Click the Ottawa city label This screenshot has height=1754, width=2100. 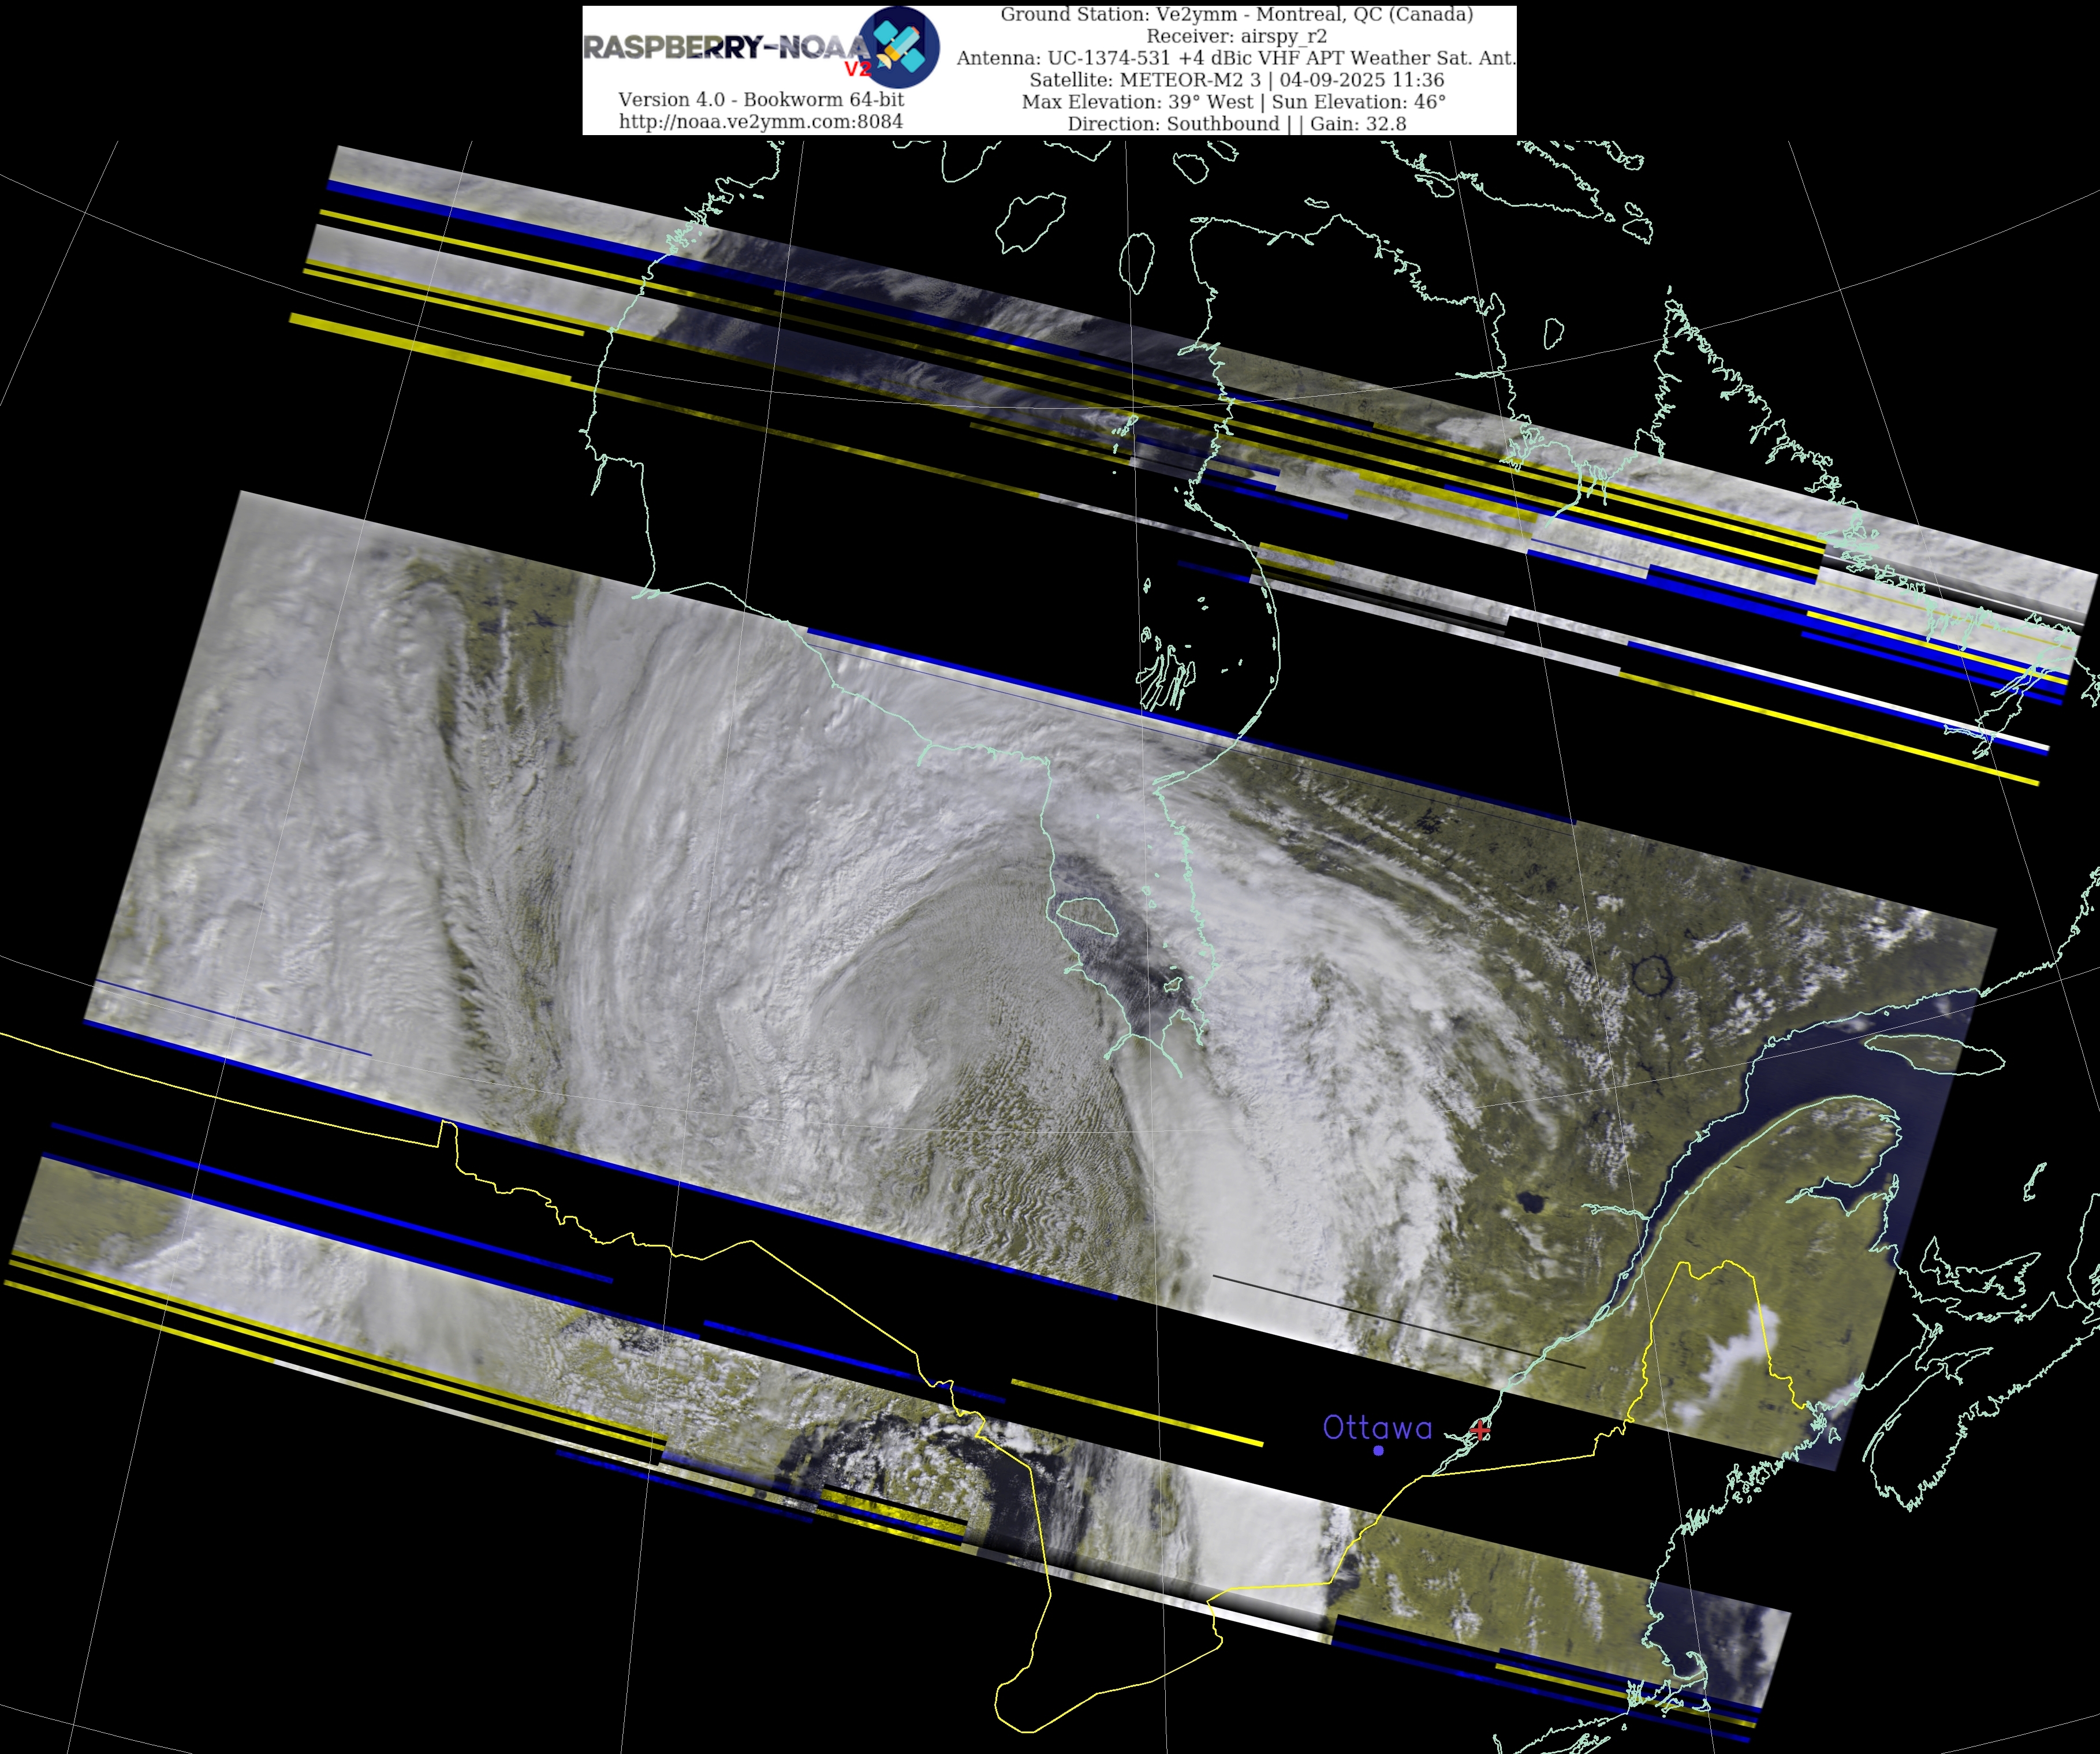pyautogui.click(x=1377, y=1427)
